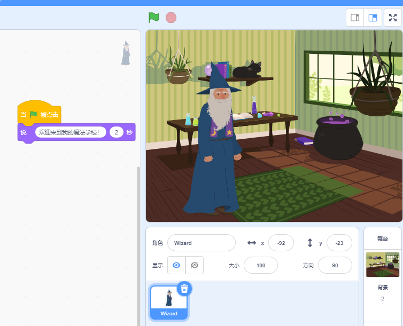This screenshot has height=326, width=403.
Task: Click the y position field showing -23
Action: [x=339, y=243]
